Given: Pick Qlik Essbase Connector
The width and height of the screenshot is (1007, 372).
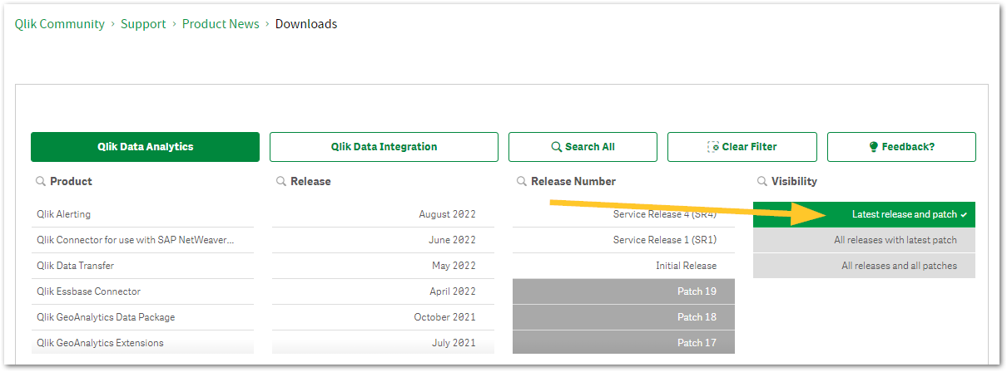Looking at the screenshot, I should 142,291.
